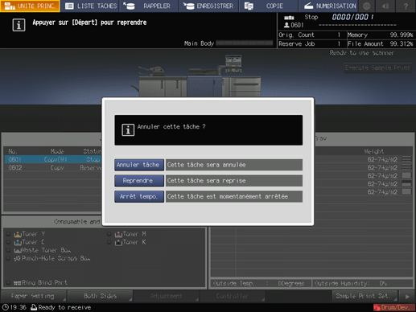
Task: Click the first tray paper level icon
Action: click(406, 159)
